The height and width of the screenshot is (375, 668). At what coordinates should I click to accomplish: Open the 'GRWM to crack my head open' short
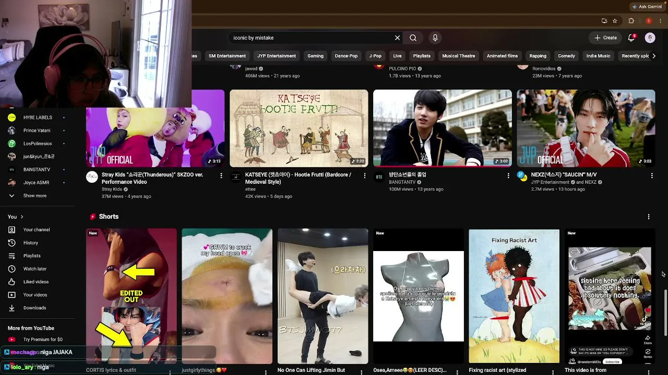[227, 296]
